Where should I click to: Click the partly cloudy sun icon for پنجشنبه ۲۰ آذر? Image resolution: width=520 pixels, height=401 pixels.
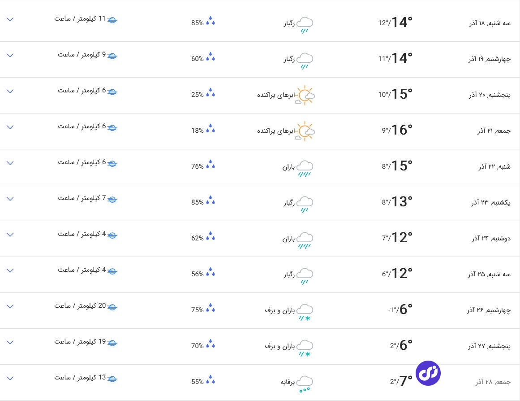(305, 95)
